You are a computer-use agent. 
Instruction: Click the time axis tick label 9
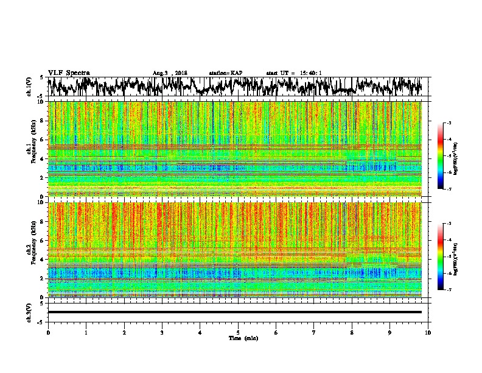tap(389, 333)
